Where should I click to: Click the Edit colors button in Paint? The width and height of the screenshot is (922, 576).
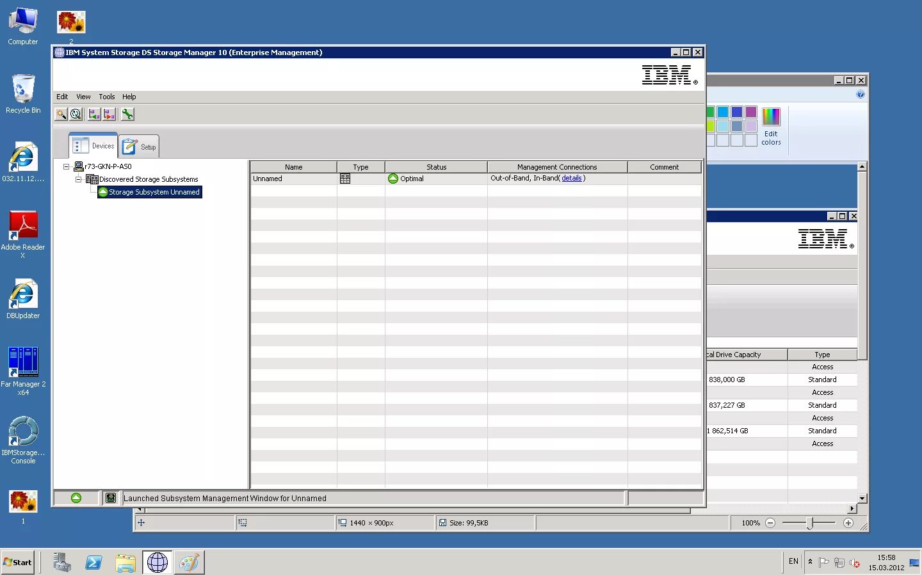771,127
